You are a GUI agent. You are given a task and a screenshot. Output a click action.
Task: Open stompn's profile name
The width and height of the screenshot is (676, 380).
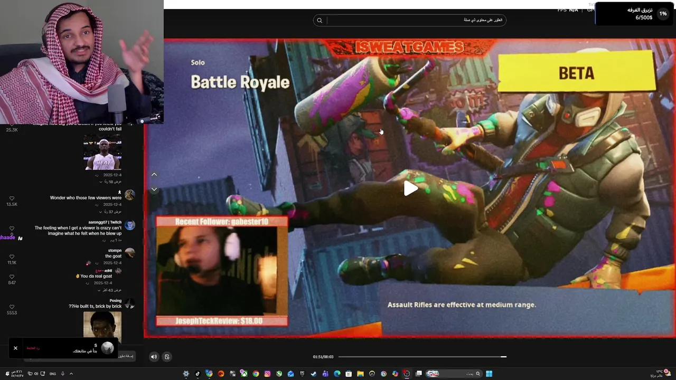pyautogui.click(x=115, y=250)
